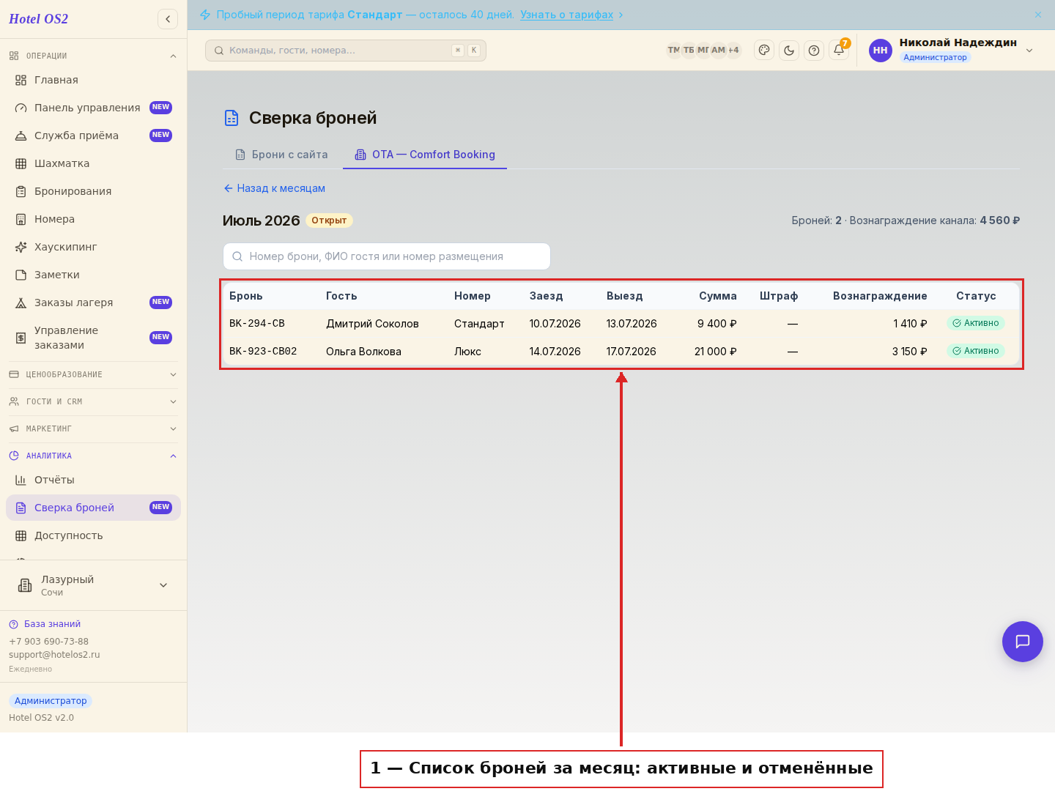Click the Заметки note icon
The width and height of the screenshot is (1055, 805).
pyautogui.click(x=21, y=275)
